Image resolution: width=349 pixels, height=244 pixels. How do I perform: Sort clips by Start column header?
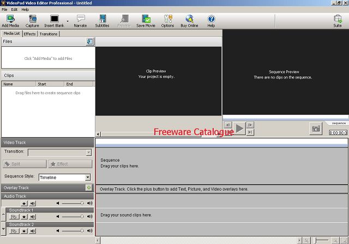(50, 84)
